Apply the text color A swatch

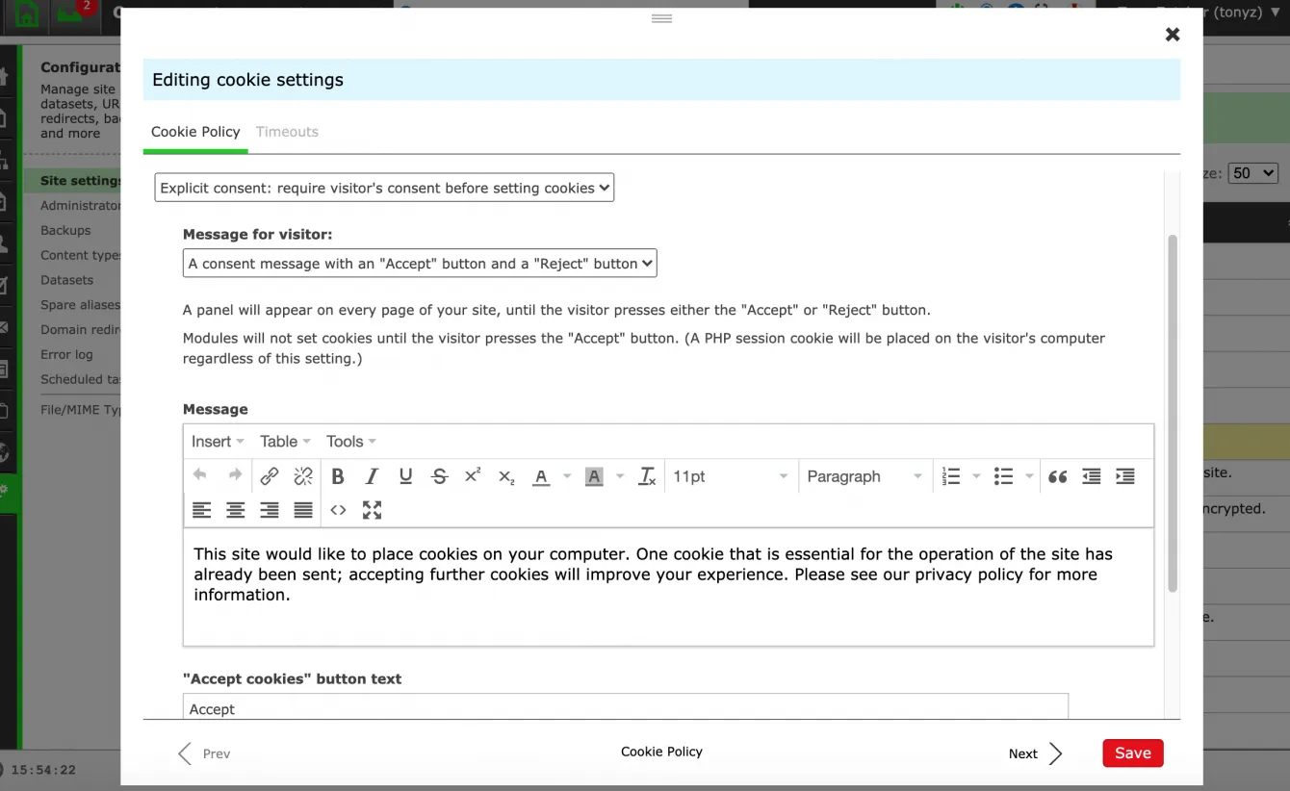pos(541,476)
